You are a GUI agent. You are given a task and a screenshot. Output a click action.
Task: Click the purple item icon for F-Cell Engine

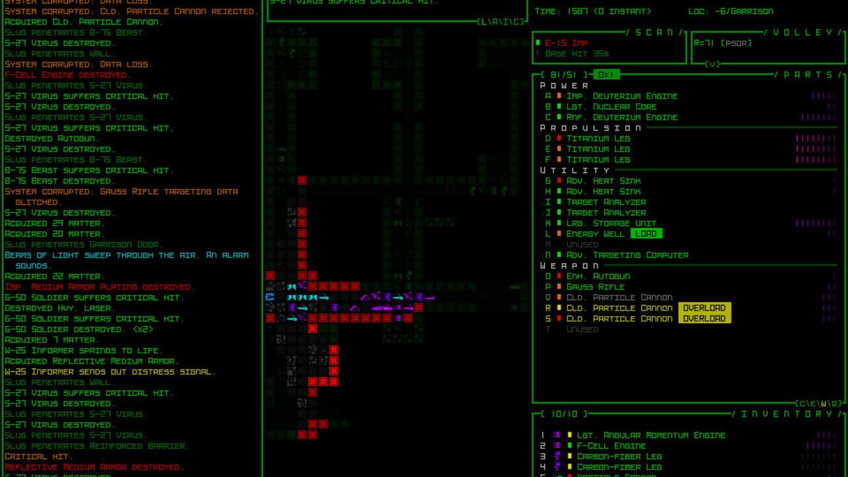(557, 446)
